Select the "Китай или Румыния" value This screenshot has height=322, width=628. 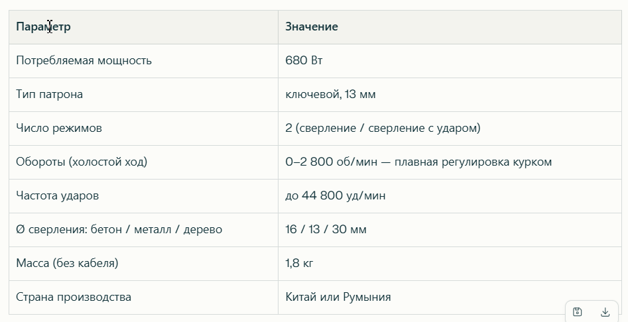pyautogui.click(x=338, y=297)
